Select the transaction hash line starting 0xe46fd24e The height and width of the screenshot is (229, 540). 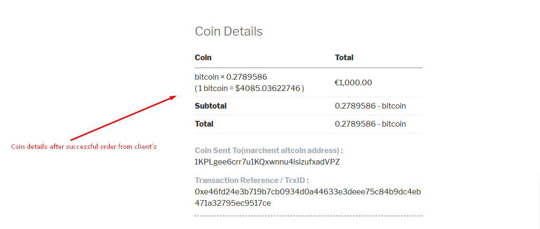tap(307, 192)
